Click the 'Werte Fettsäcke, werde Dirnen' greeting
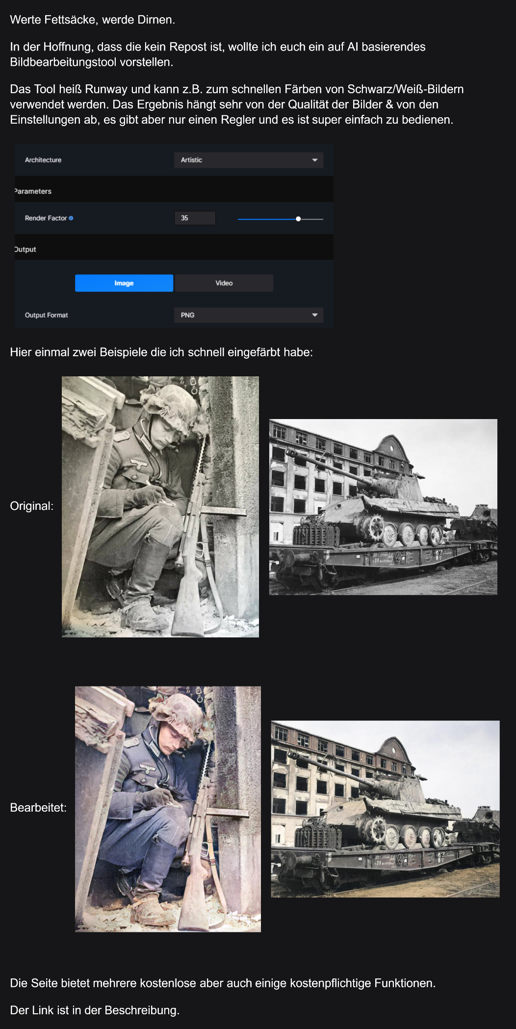 (92, 20)
